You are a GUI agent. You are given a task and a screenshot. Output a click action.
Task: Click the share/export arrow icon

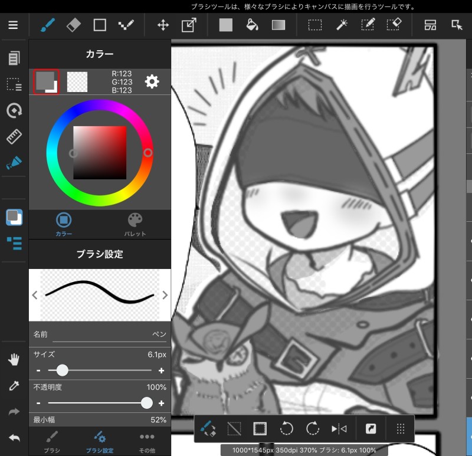coord(371,429)
